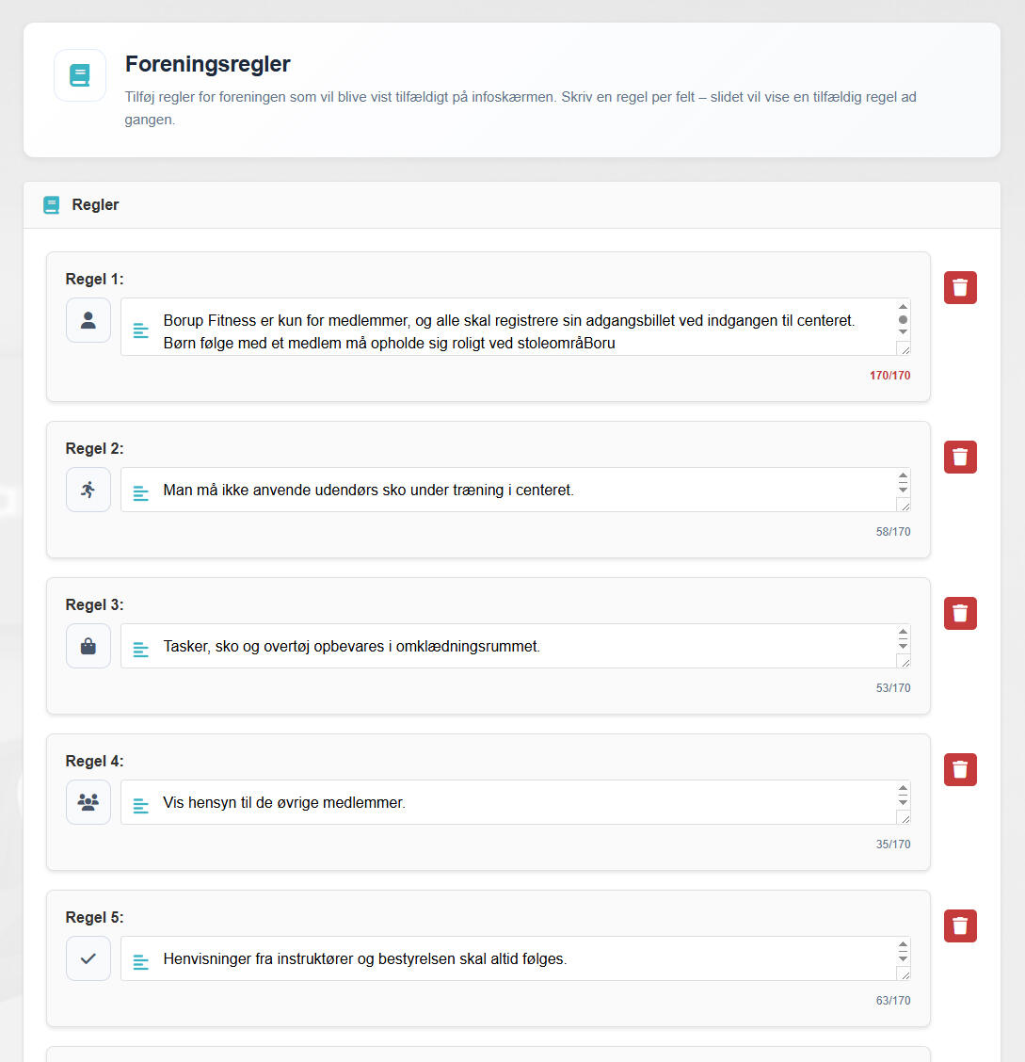The height and width of the screenshot is (1062, 1025).
Task: Delete Regel 5 with the trash icon
Action: [960, 926]
